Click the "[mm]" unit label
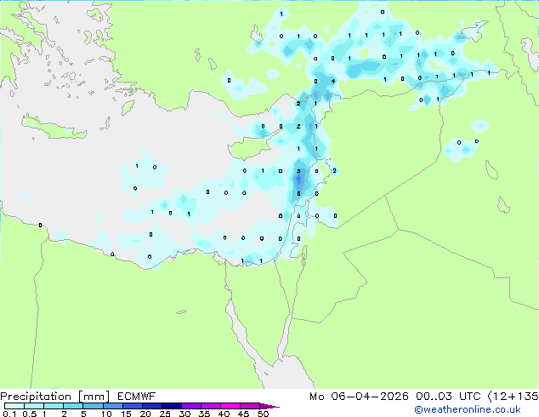Screen dimensions: 539x417 (x=94, y=397)
